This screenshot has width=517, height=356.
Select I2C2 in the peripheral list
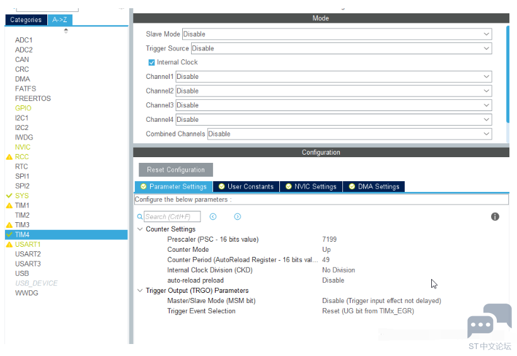(21, 128)
